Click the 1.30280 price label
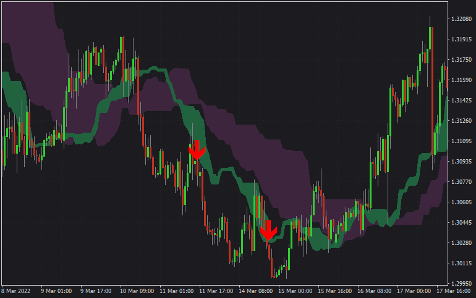Viewport: 476px width, 298px height. tap(461, 243)
